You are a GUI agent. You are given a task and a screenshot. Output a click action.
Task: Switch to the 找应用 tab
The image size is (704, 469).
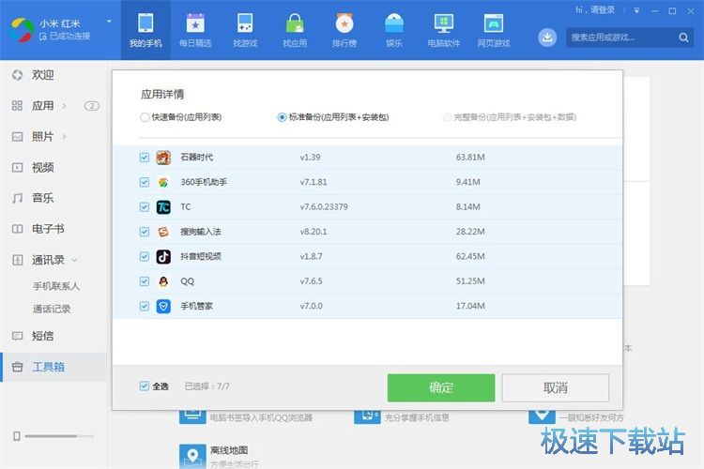[295, 30]
